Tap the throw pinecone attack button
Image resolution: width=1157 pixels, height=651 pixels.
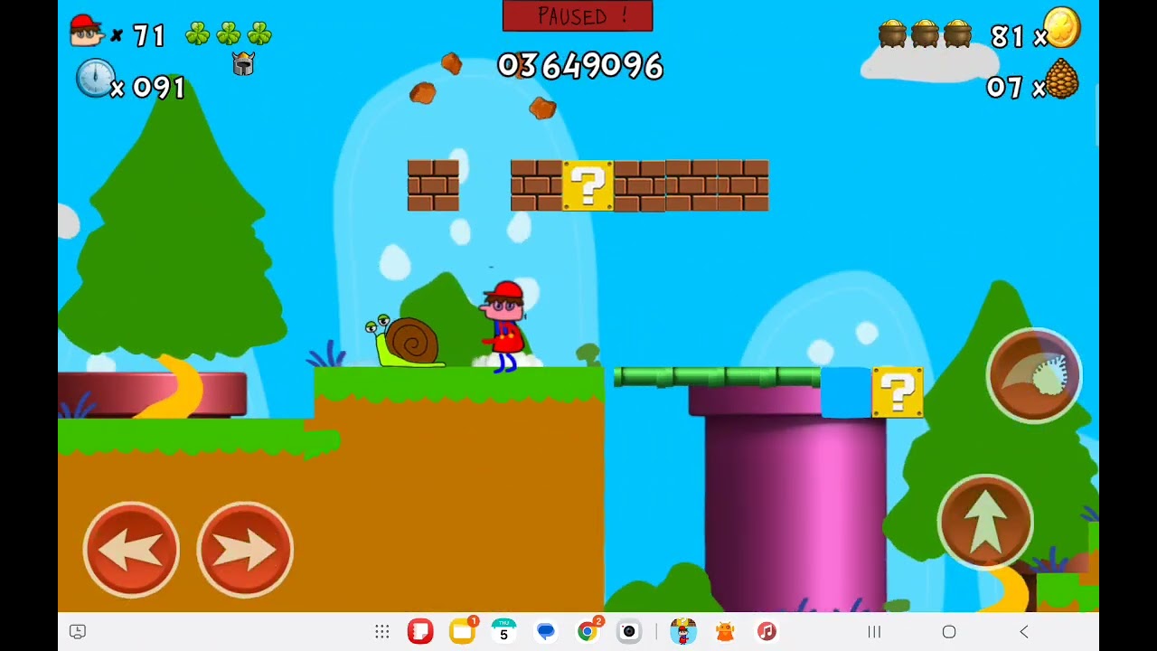(x=1033, y=375)
